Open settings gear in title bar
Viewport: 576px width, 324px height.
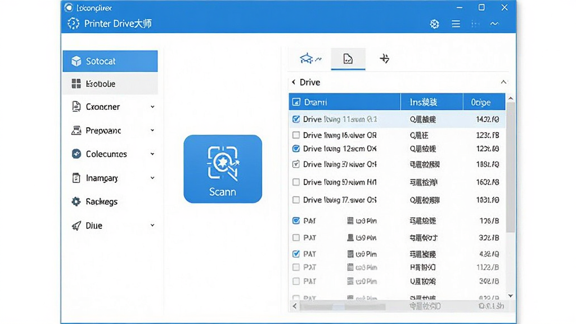(x=435, y=24)
